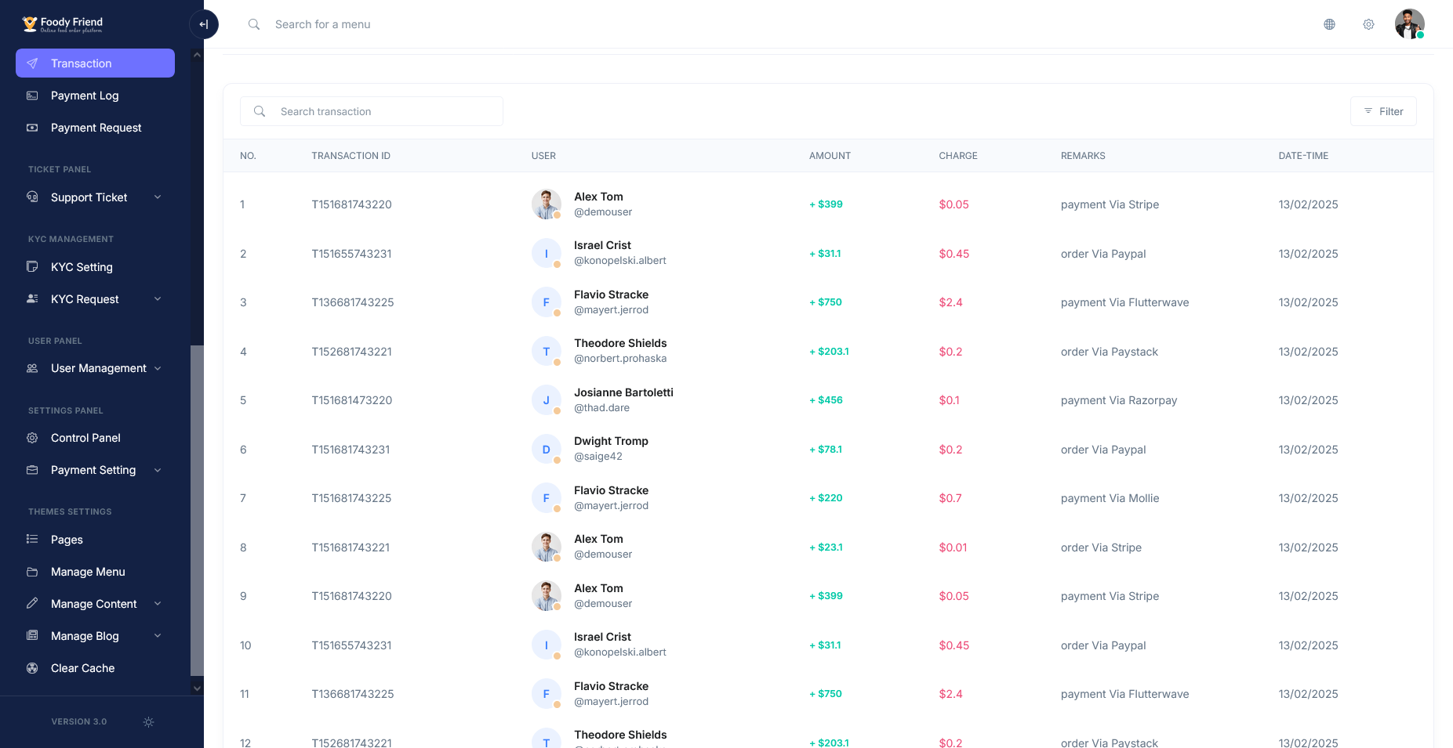Click the Support Ticket headset icon
The width and height of the screenshot is (1453, 748).
(32, 197)
